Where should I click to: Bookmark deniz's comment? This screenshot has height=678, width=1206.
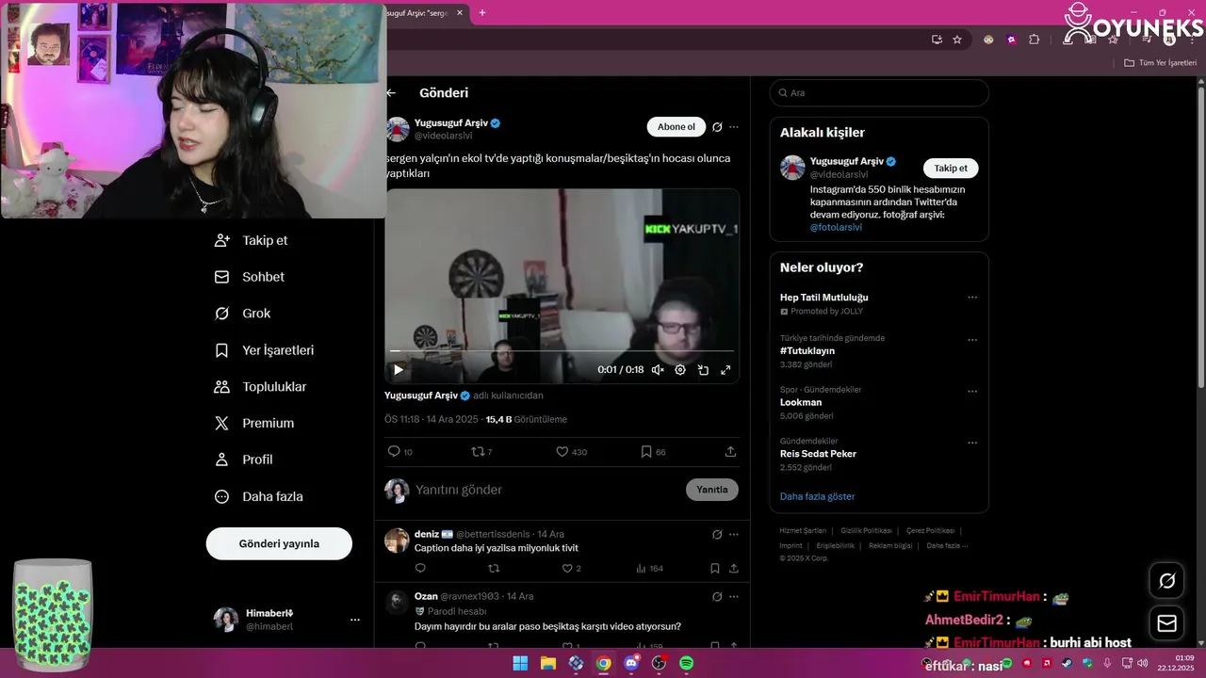(x=715, y=568)
